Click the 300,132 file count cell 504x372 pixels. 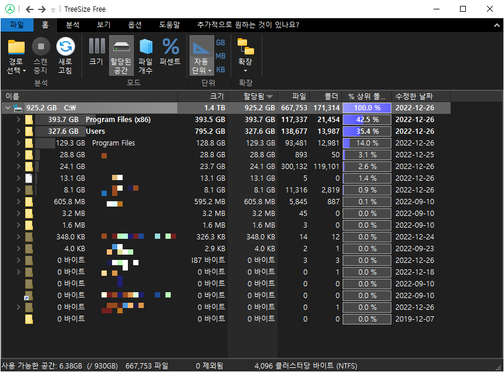tap(294, 167)
